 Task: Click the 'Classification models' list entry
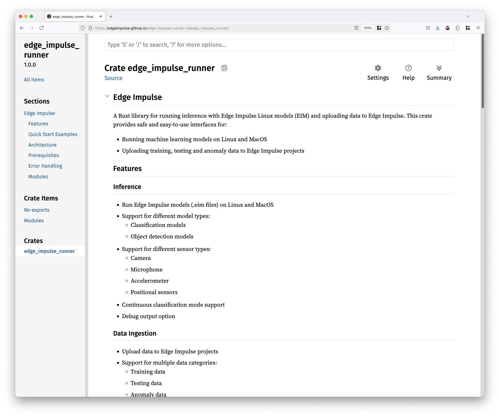pyautogui.click(x=158, y=225)
